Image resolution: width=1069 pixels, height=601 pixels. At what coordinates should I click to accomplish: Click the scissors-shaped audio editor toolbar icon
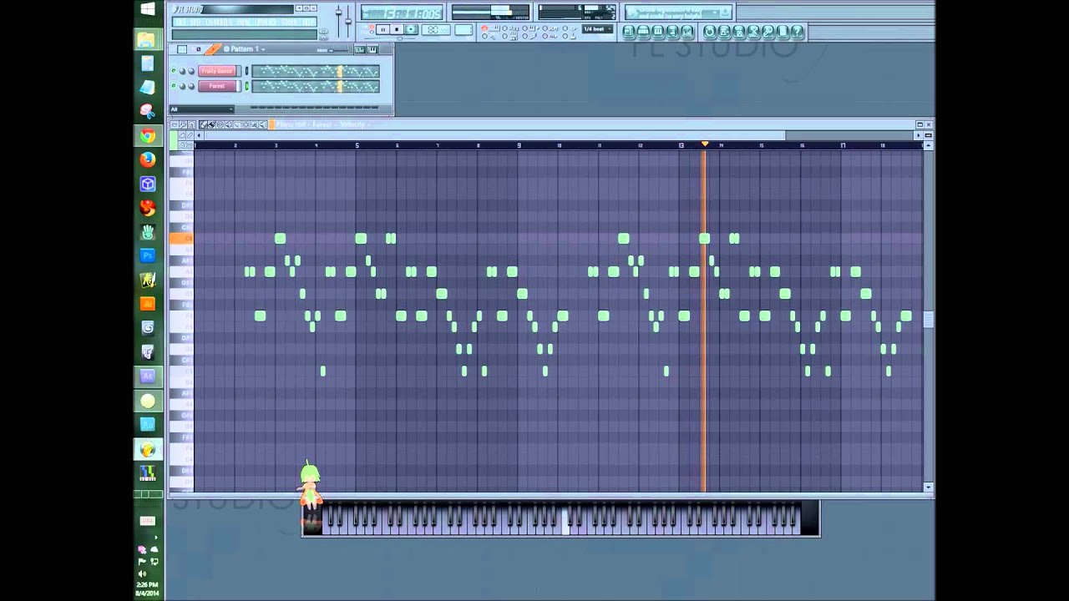753,32
